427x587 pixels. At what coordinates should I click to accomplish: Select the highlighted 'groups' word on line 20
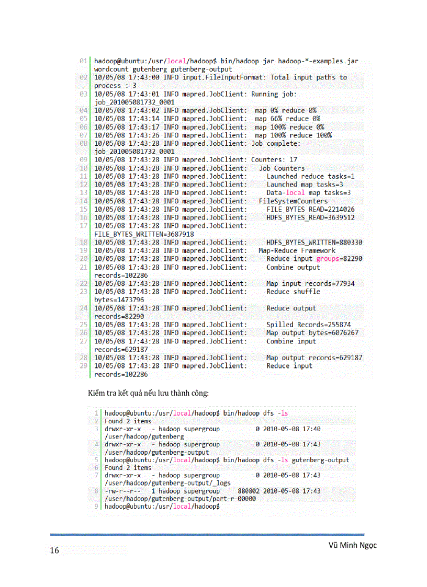click(327, 259)
